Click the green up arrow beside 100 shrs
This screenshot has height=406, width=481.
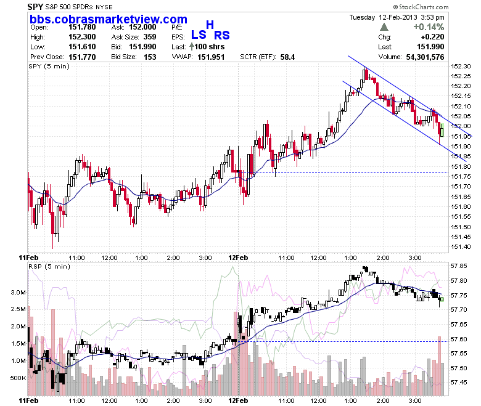(192, 47)
